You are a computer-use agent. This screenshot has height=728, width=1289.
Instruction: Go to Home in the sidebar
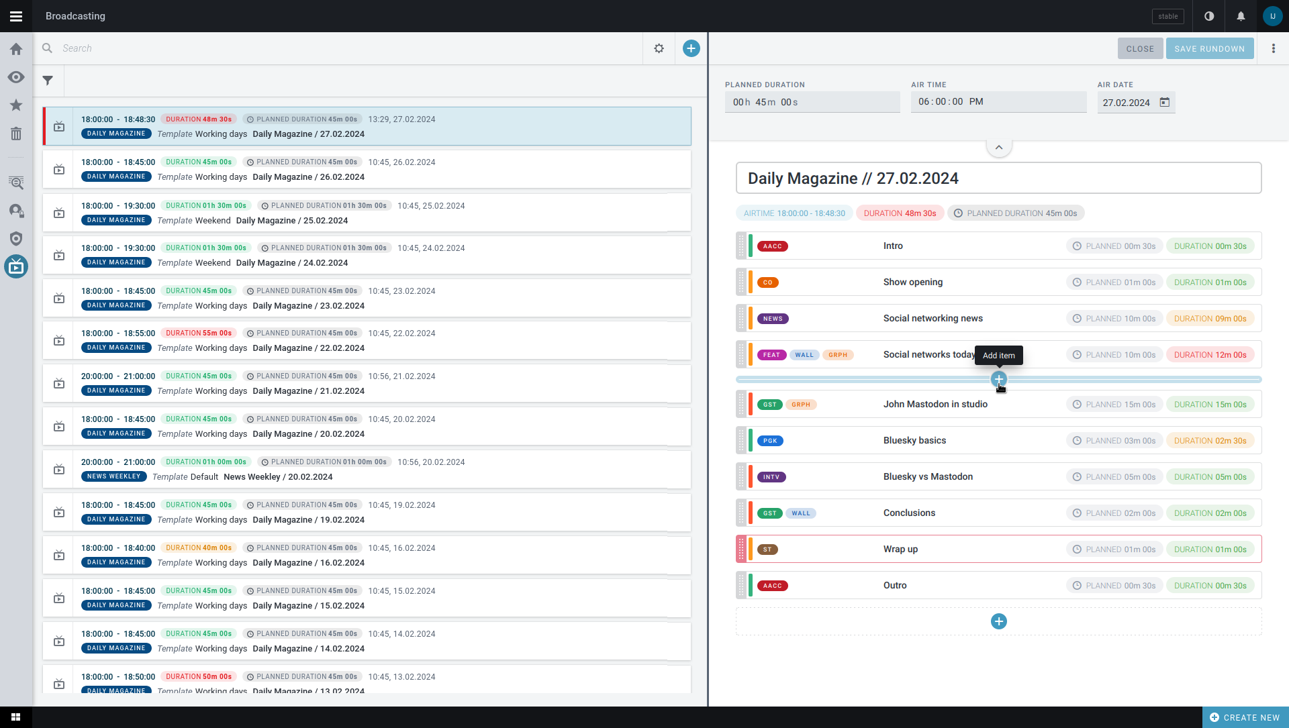click(x=16, y=49)
